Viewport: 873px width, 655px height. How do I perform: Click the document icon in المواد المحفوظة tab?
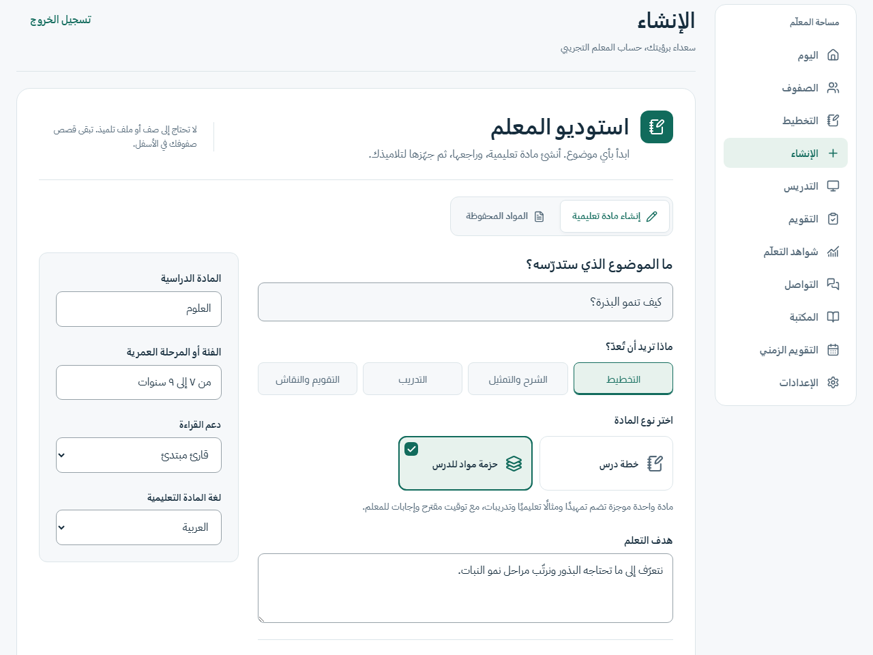[x=539, y=216]
